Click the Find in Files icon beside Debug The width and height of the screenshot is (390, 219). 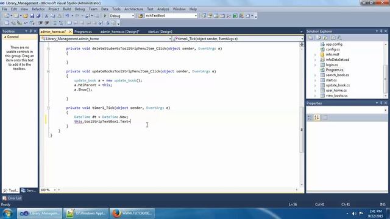(x=141, y=16)
